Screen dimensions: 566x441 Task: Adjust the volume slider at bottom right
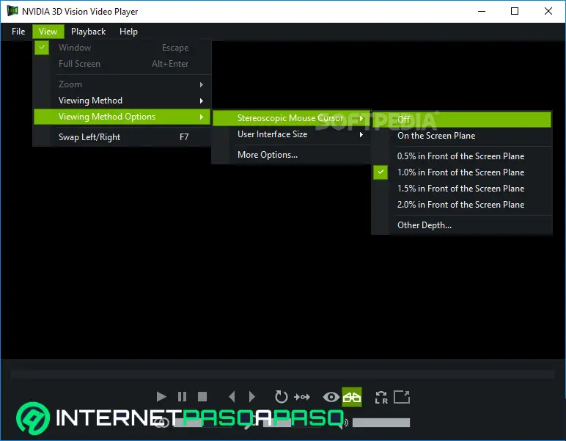pos(381,422)
